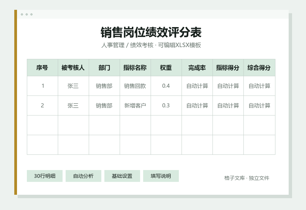This screenshot has height=210, width=306.
Task: Click the 30行明细 tag button
Action: [45, 176]
